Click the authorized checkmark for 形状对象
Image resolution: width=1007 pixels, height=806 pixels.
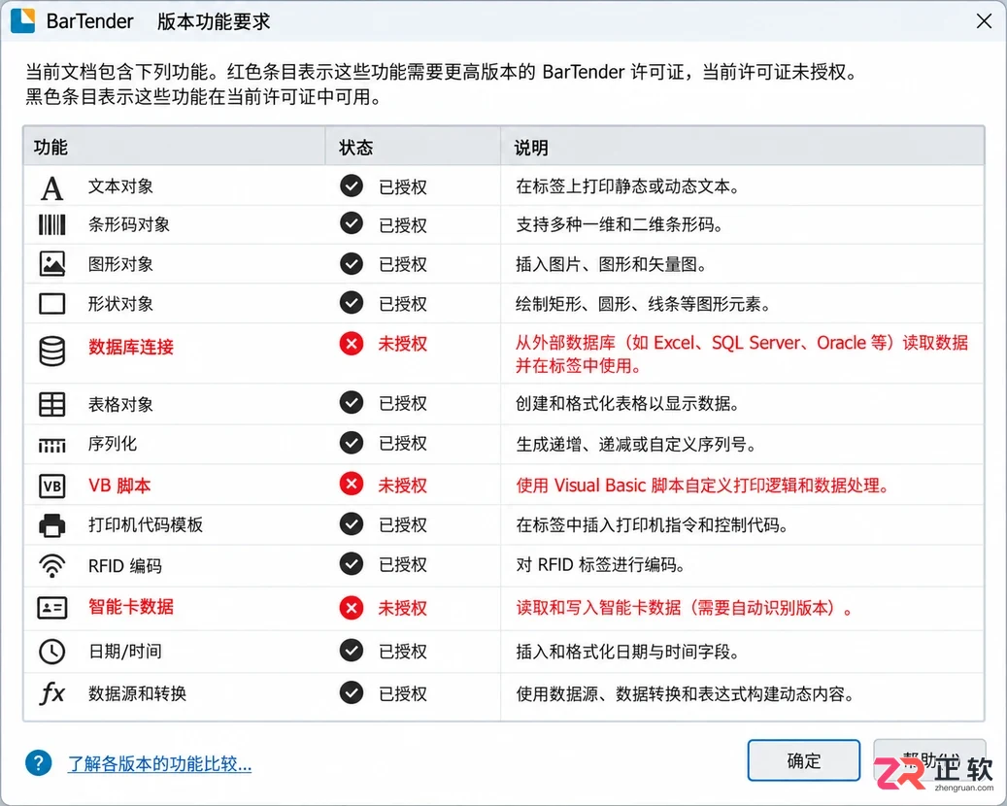point(352,302)
